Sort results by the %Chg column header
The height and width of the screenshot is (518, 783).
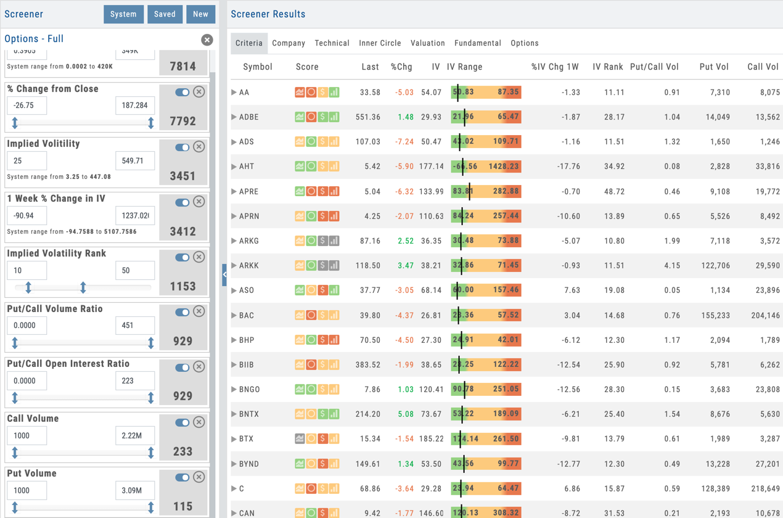click(x=401, y=67)
